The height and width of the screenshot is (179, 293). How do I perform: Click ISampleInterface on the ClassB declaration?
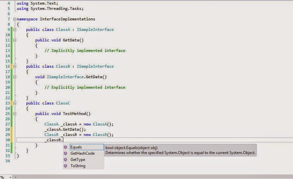coord(95,66)
